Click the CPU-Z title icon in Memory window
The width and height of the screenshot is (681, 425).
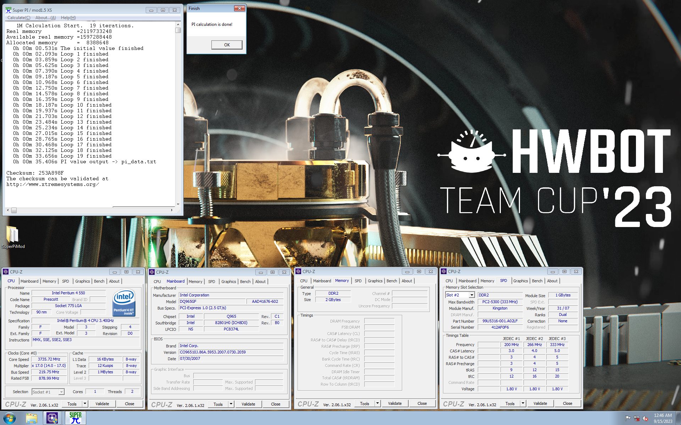click(298, 271)
